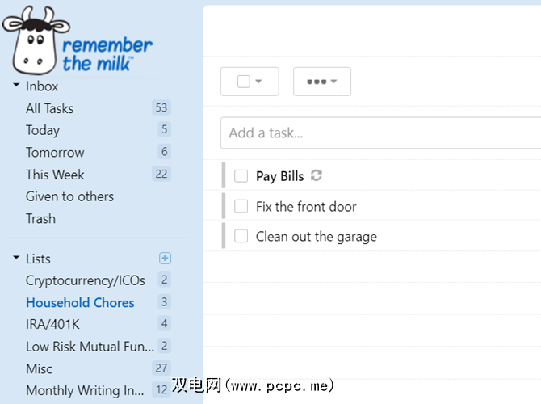Image resolution: width=541 pixels, height=404 pixels.
Task: Select the This Week view
Action: 55,175
